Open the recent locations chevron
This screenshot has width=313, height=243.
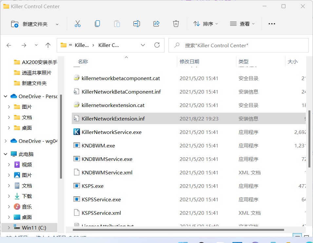click(x=36, y=45)
